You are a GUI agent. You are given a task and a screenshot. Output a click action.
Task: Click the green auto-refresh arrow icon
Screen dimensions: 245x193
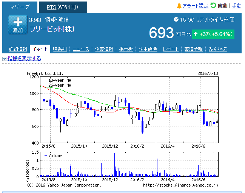coord(213,5)
